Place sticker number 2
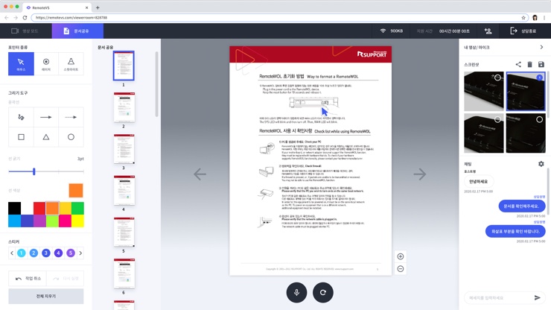The height and width of the screenshot is (310, 551). pyautogui.click(x=34, y=253)
